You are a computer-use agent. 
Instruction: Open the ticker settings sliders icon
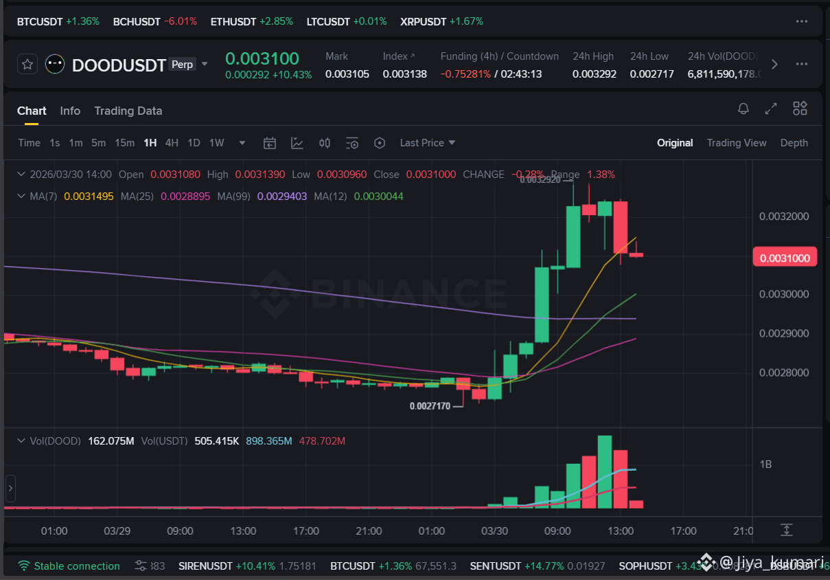coord(141,566)
